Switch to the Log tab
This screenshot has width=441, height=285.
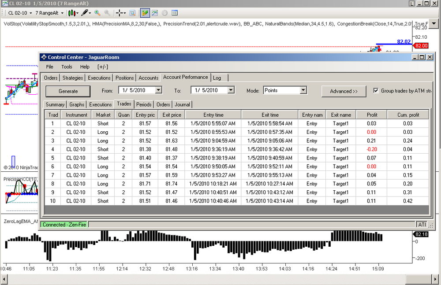[x=217, y=78]
